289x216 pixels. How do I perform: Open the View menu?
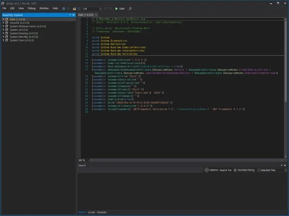(21, 8)
